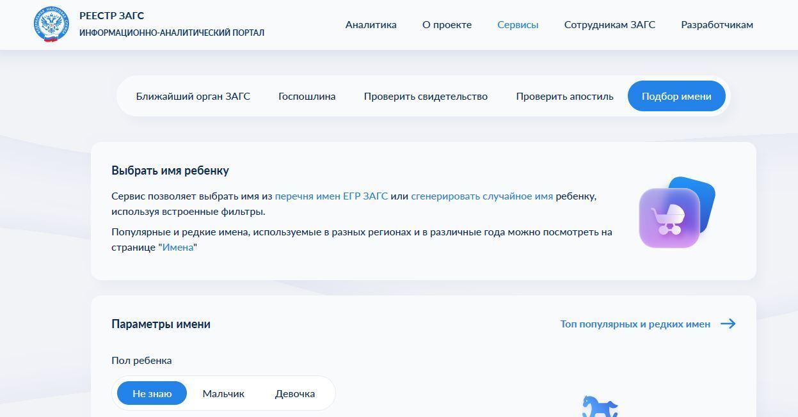Click the FNS emblem logo
Image resolution: width=798 pixels, height=417 pixels.
click(51, 24)
